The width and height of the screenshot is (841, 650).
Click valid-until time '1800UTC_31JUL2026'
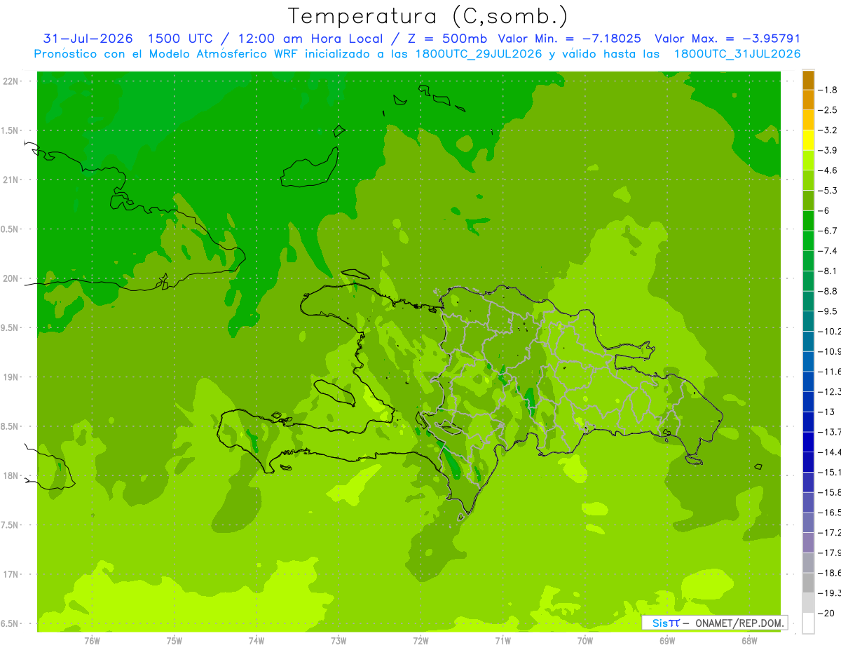pos(737,54)
